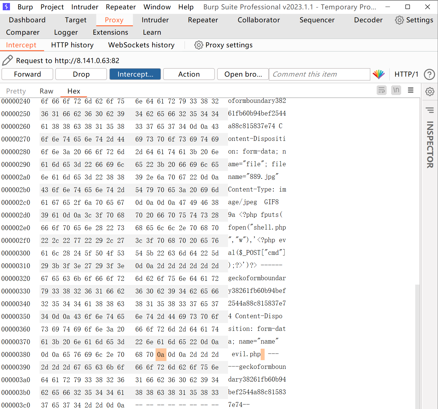The height and width of the screenshot is (409, 438).
Task: Switch to the Repeater tool tab
Action: tap(203, 20)
